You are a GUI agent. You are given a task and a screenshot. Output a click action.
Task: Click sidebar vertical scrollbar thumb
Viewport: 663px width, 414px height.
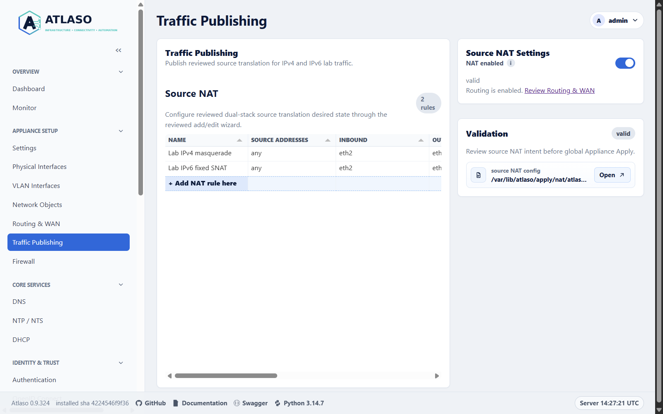[140, 102]
